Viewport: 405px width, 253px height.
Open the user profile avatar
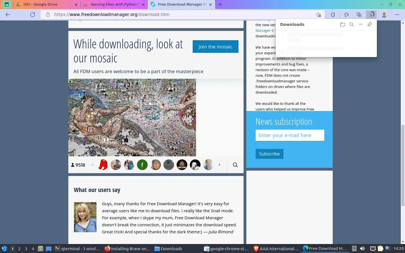click(x=384, y=15)
